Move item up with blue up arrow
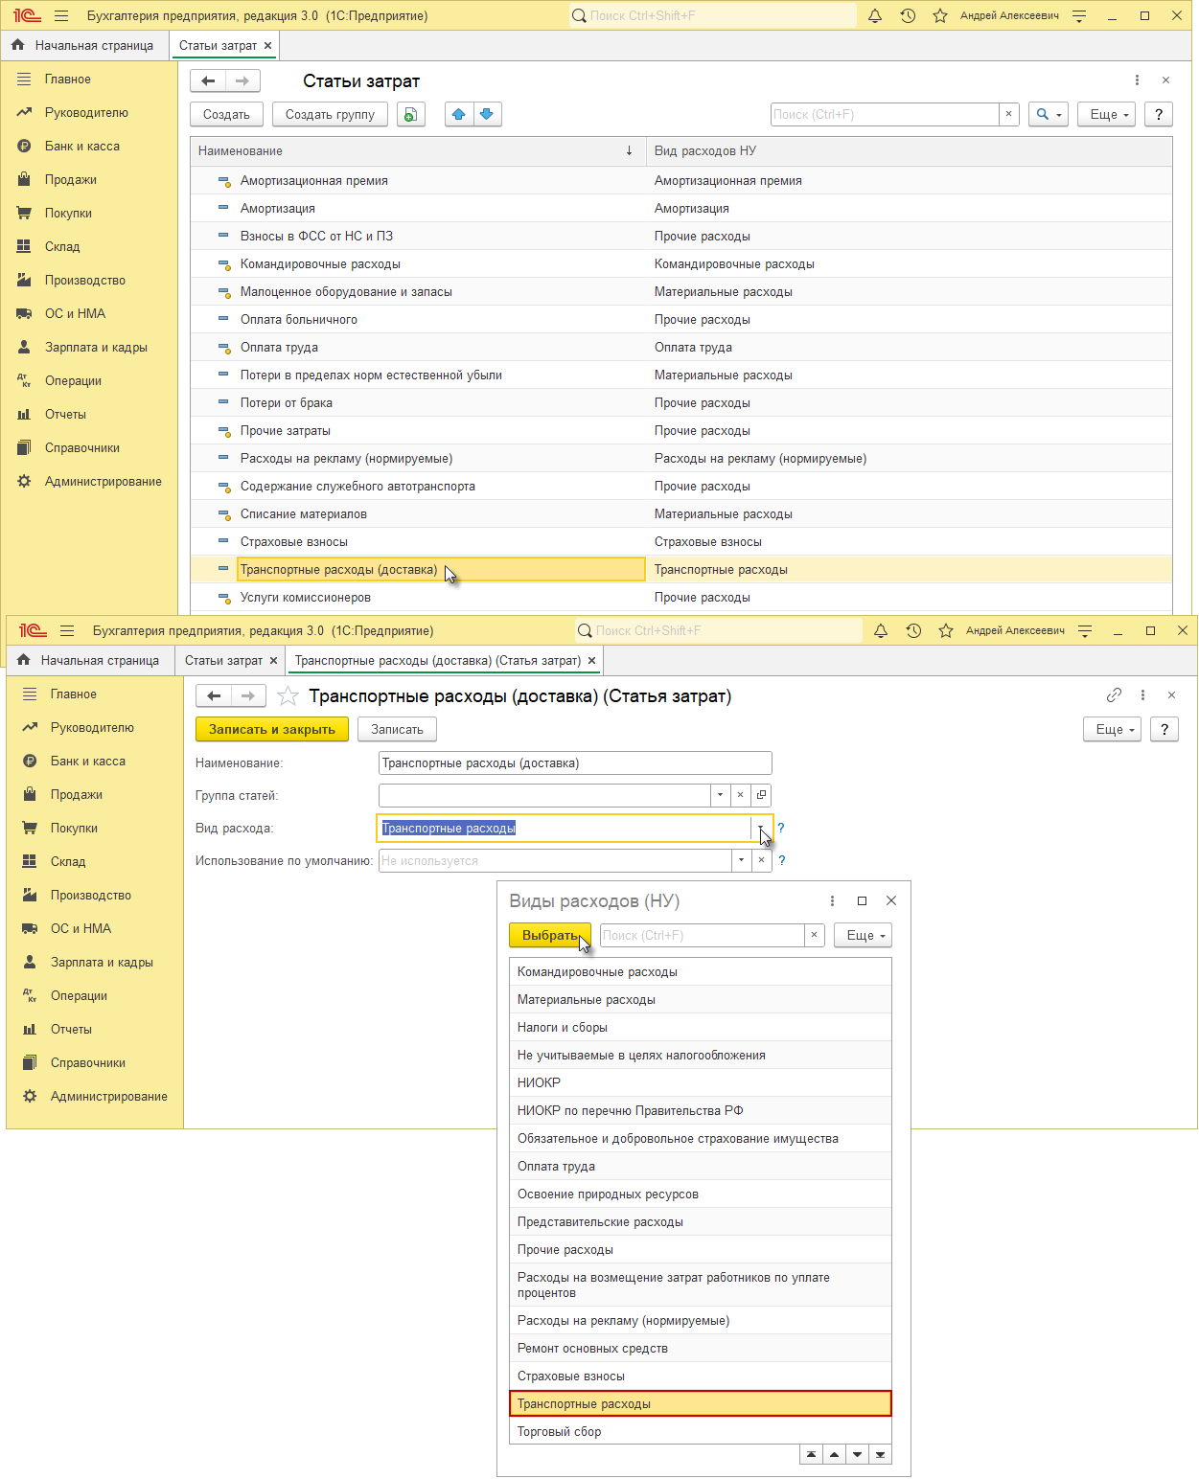The height and width of the screenshot is (1479, 1199). click(459, 114)
